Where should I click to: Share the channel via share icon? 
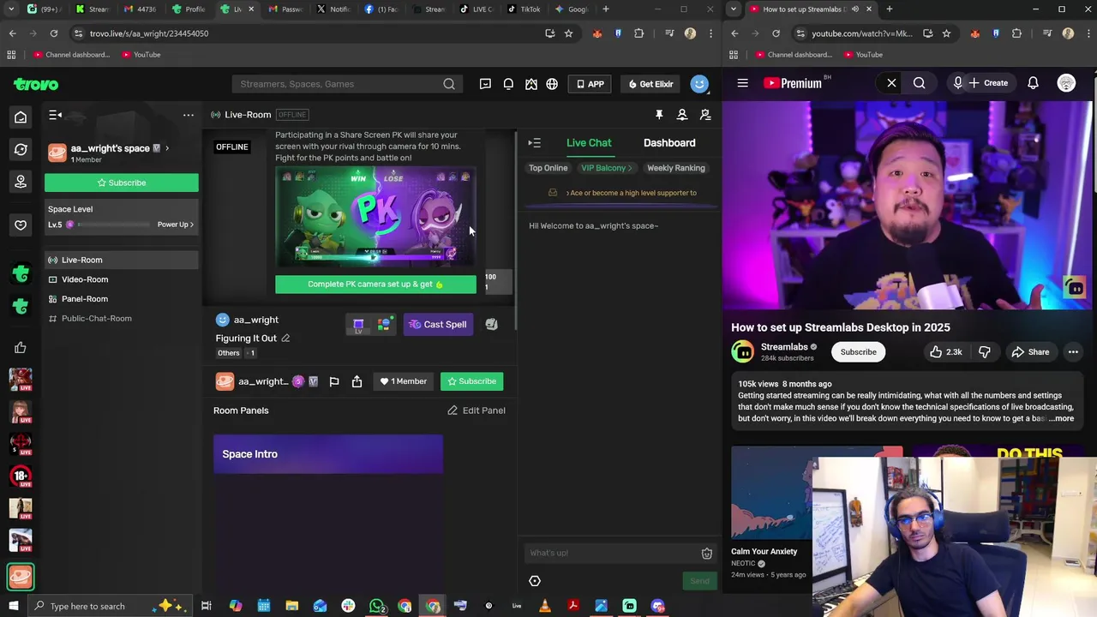click(x=357, y=381)
